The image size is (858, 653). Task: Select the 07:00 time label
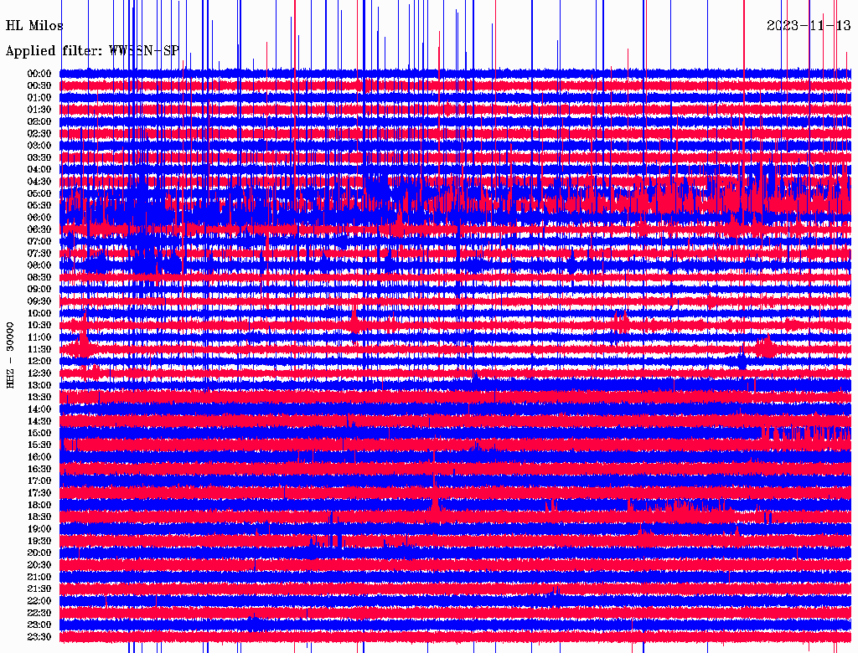click(x=39, y=241)
